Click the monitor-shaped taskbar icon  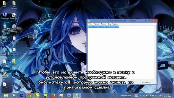click(x=69, y=96)
